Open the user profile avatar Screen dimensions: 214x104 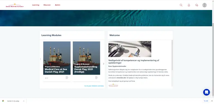[205, 5]
